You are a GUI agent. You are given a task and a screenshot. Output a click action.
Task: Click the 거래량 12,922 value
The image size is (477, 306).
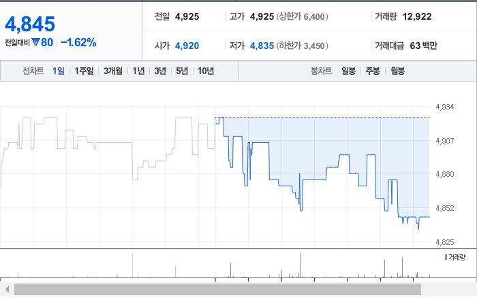click(x=417, y=16)
